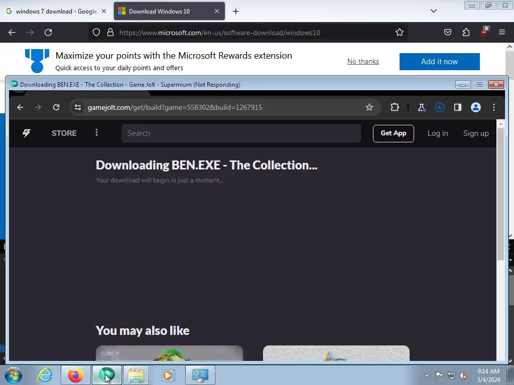Click the padlock site info icon in Firefox

(110, 33)
